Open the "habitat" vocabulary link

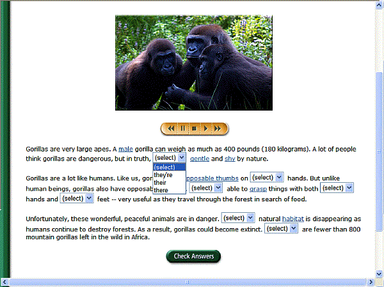pos(293,219)
